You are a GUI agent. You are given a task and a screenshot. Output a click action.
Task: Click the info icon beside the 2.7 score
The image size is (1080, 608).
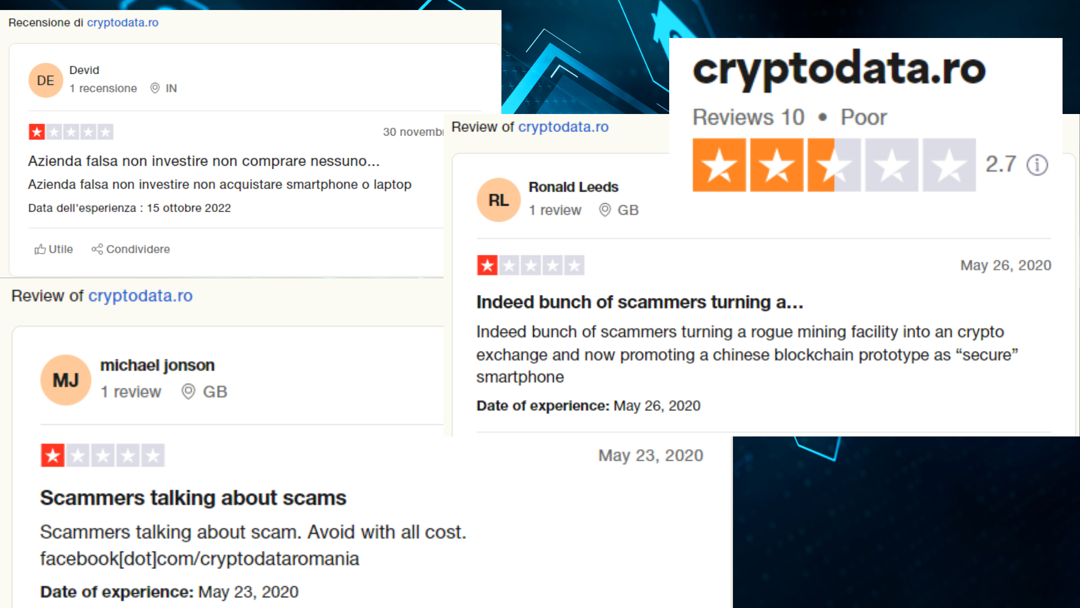click(1037, 165)
